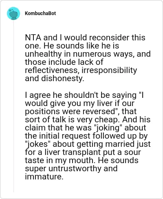
Task: Collapse the comment thread using vertical line
Action: pyautogui.click(x=13, y=106)
